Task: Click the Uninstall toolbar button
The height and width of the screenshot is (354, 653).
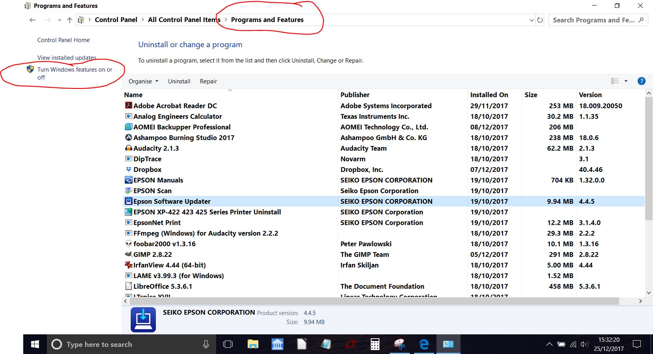Action: click(x=179, y=81)
